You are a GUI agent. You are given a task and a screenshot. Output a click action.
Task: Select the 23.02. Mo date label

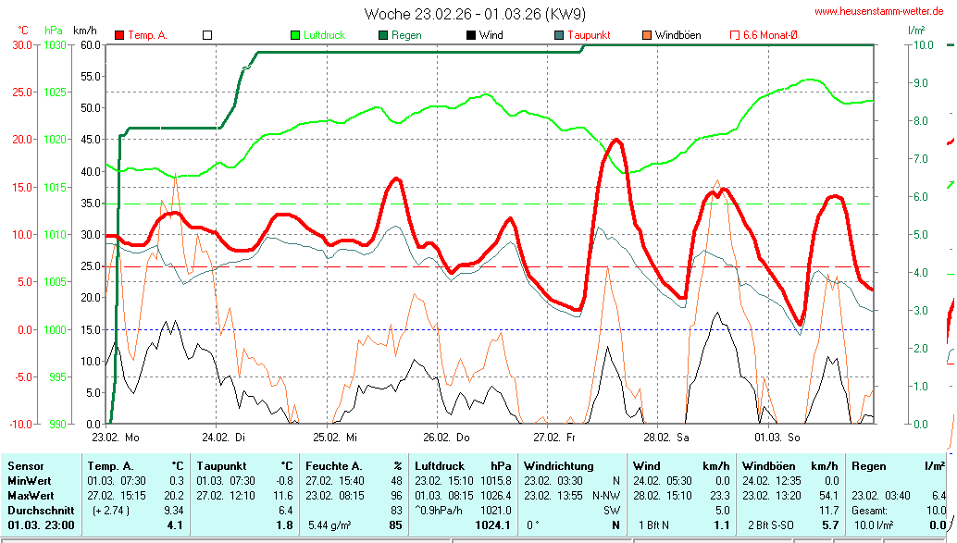click(116, 437)
